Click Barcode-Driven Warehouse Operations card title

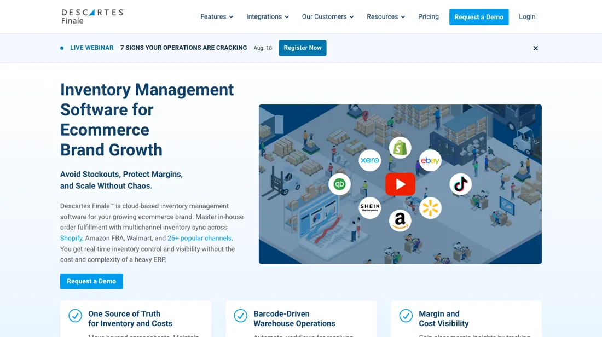(x=294, y=318)
